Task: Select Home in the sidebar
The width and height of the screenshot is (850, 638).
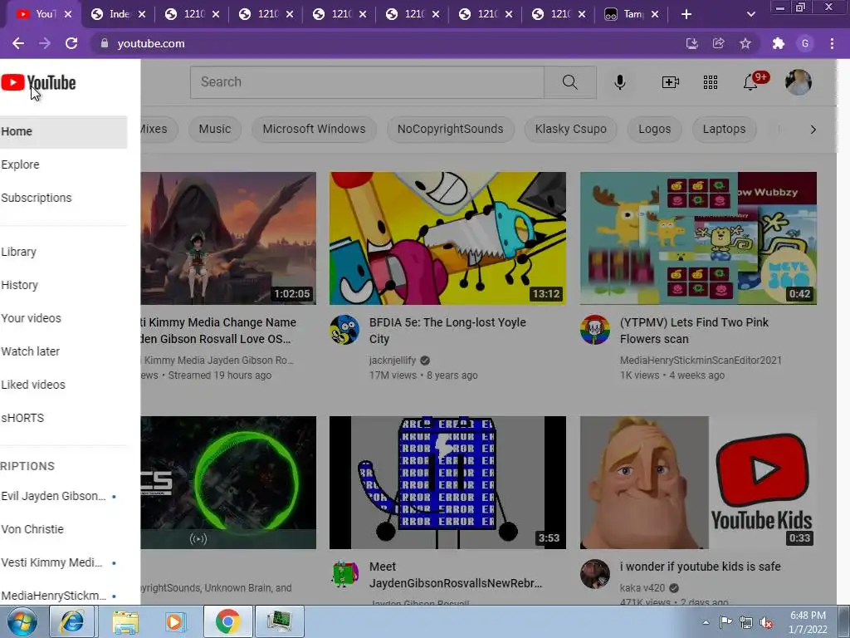Action: coord(63,132)
